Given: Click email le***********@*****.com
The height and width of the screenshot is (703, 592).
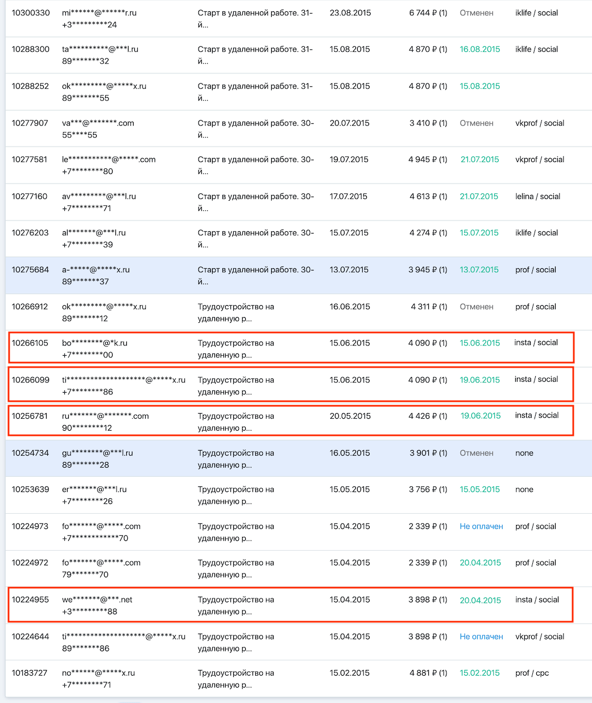Looking at the screenshot, I should 109,159.
